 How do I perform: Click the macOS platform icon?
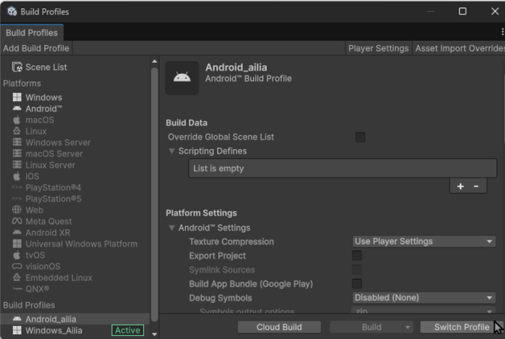pyautogui.click(x=17, y=120)
